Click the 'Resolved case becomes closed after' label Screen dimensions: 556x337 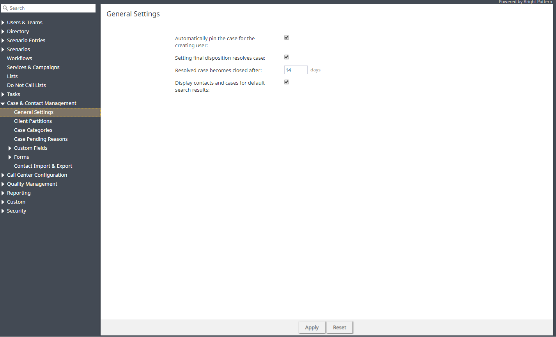click(x=218, y=71)
